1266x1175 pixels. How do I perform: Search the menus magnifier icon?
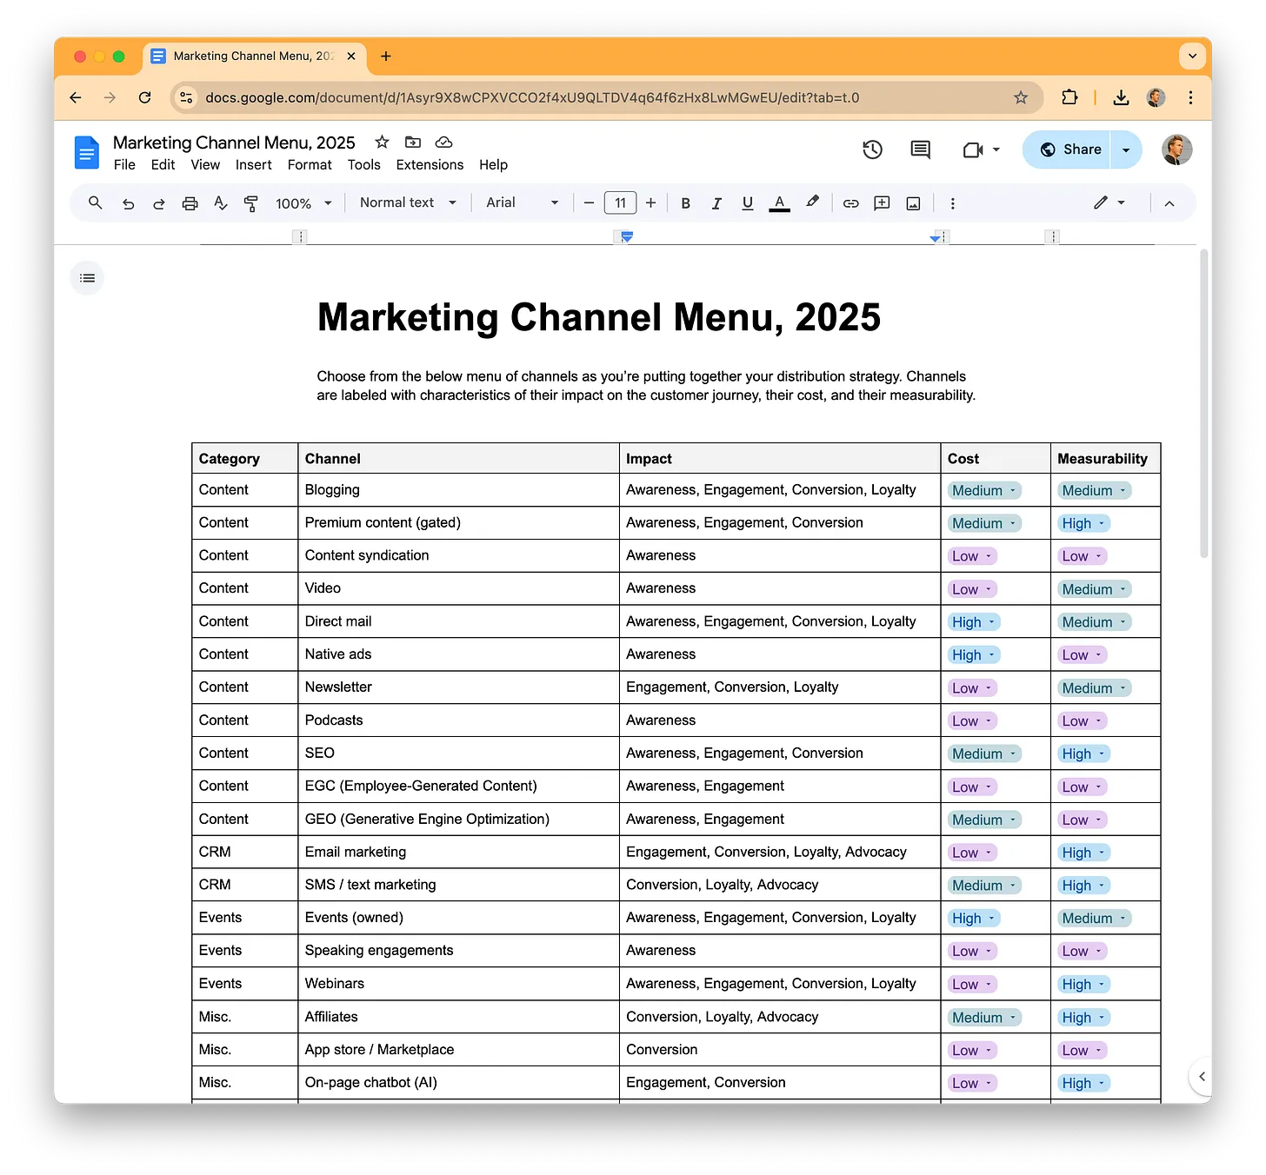96,202
